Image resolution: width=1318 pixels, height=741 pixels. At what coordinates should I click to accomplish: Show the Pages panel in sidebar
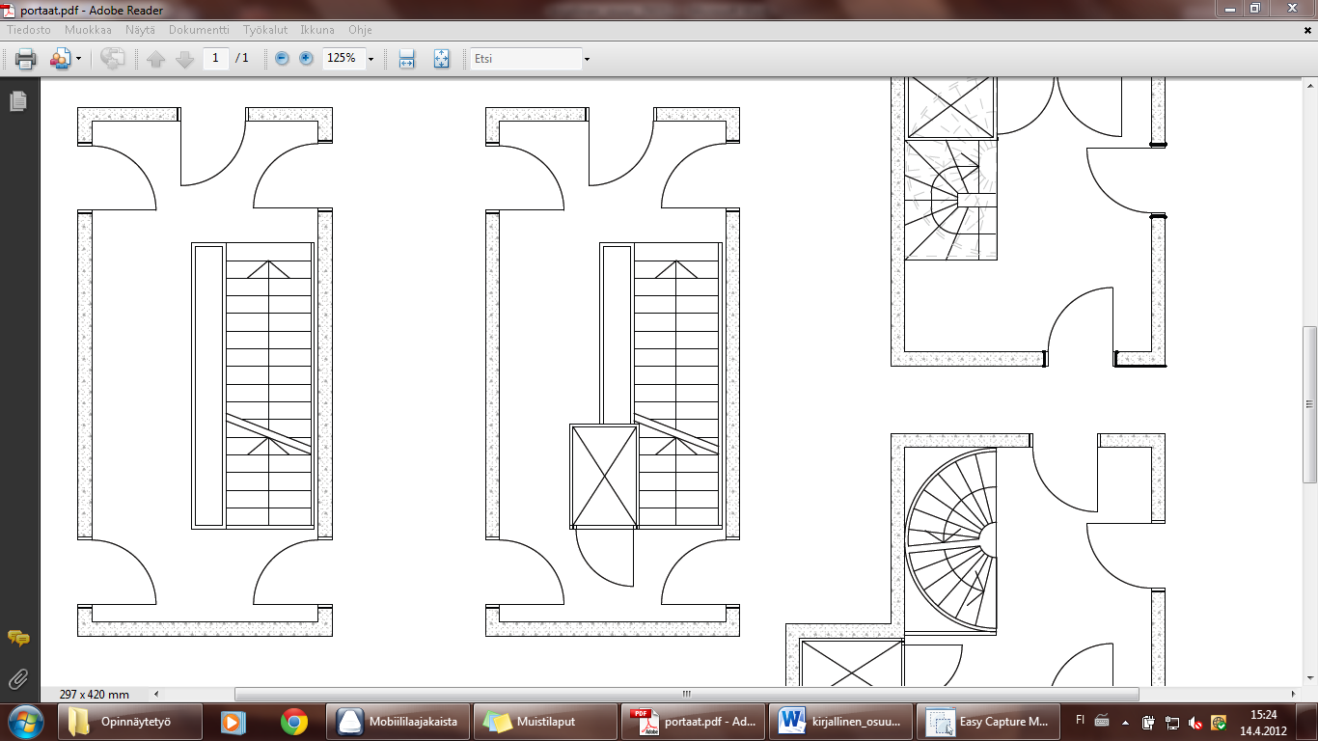18,100
